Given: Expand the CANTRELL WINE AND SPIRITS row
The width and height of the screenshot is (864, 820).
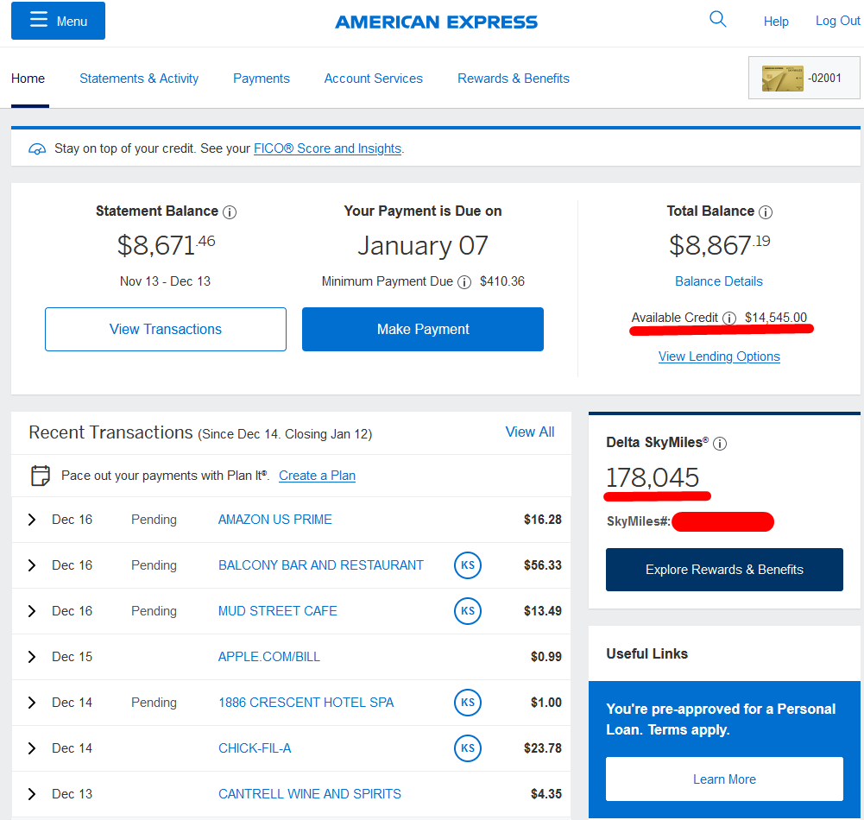Looking at the screenshot, I should (31, 794).
